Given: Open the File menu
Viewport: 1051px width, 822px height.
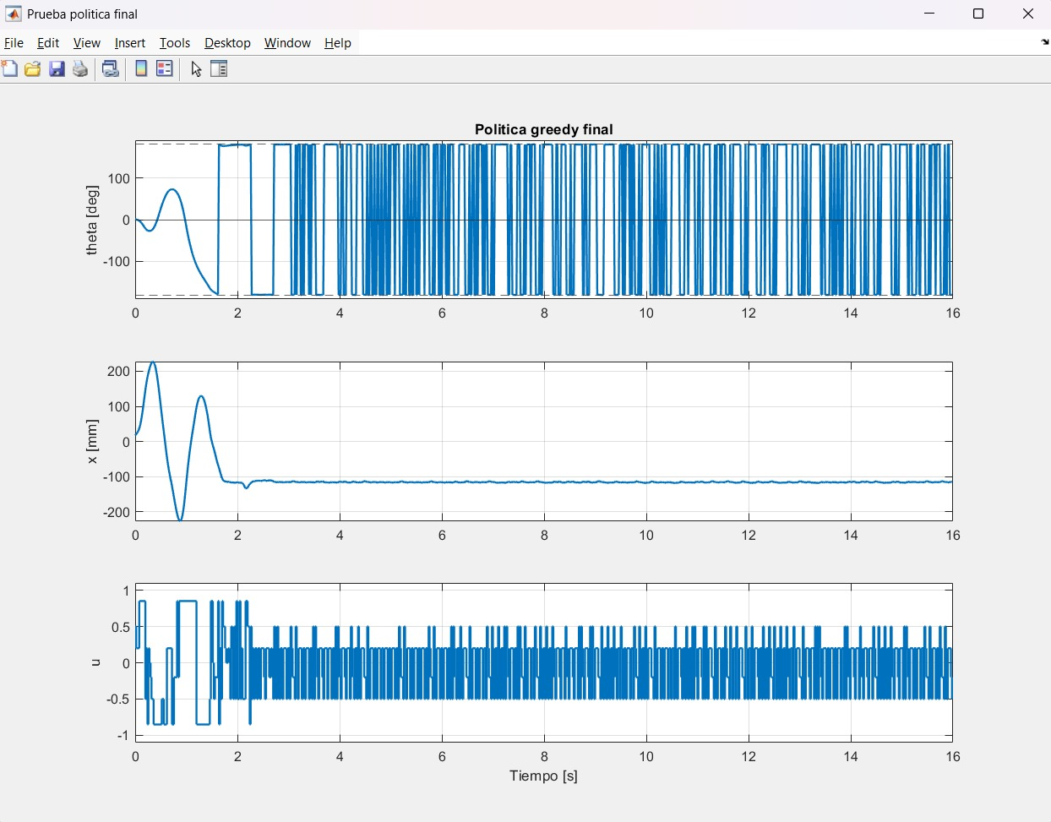Looking at the screenshot, I should pyautogui.click(x=14, y=43).
